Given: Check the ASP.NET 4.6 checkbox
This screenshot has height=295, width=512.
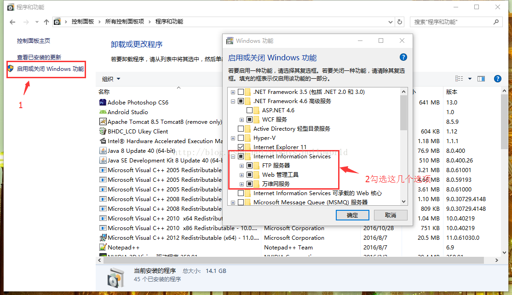Looking at the screenshot, I should point(249,110).
